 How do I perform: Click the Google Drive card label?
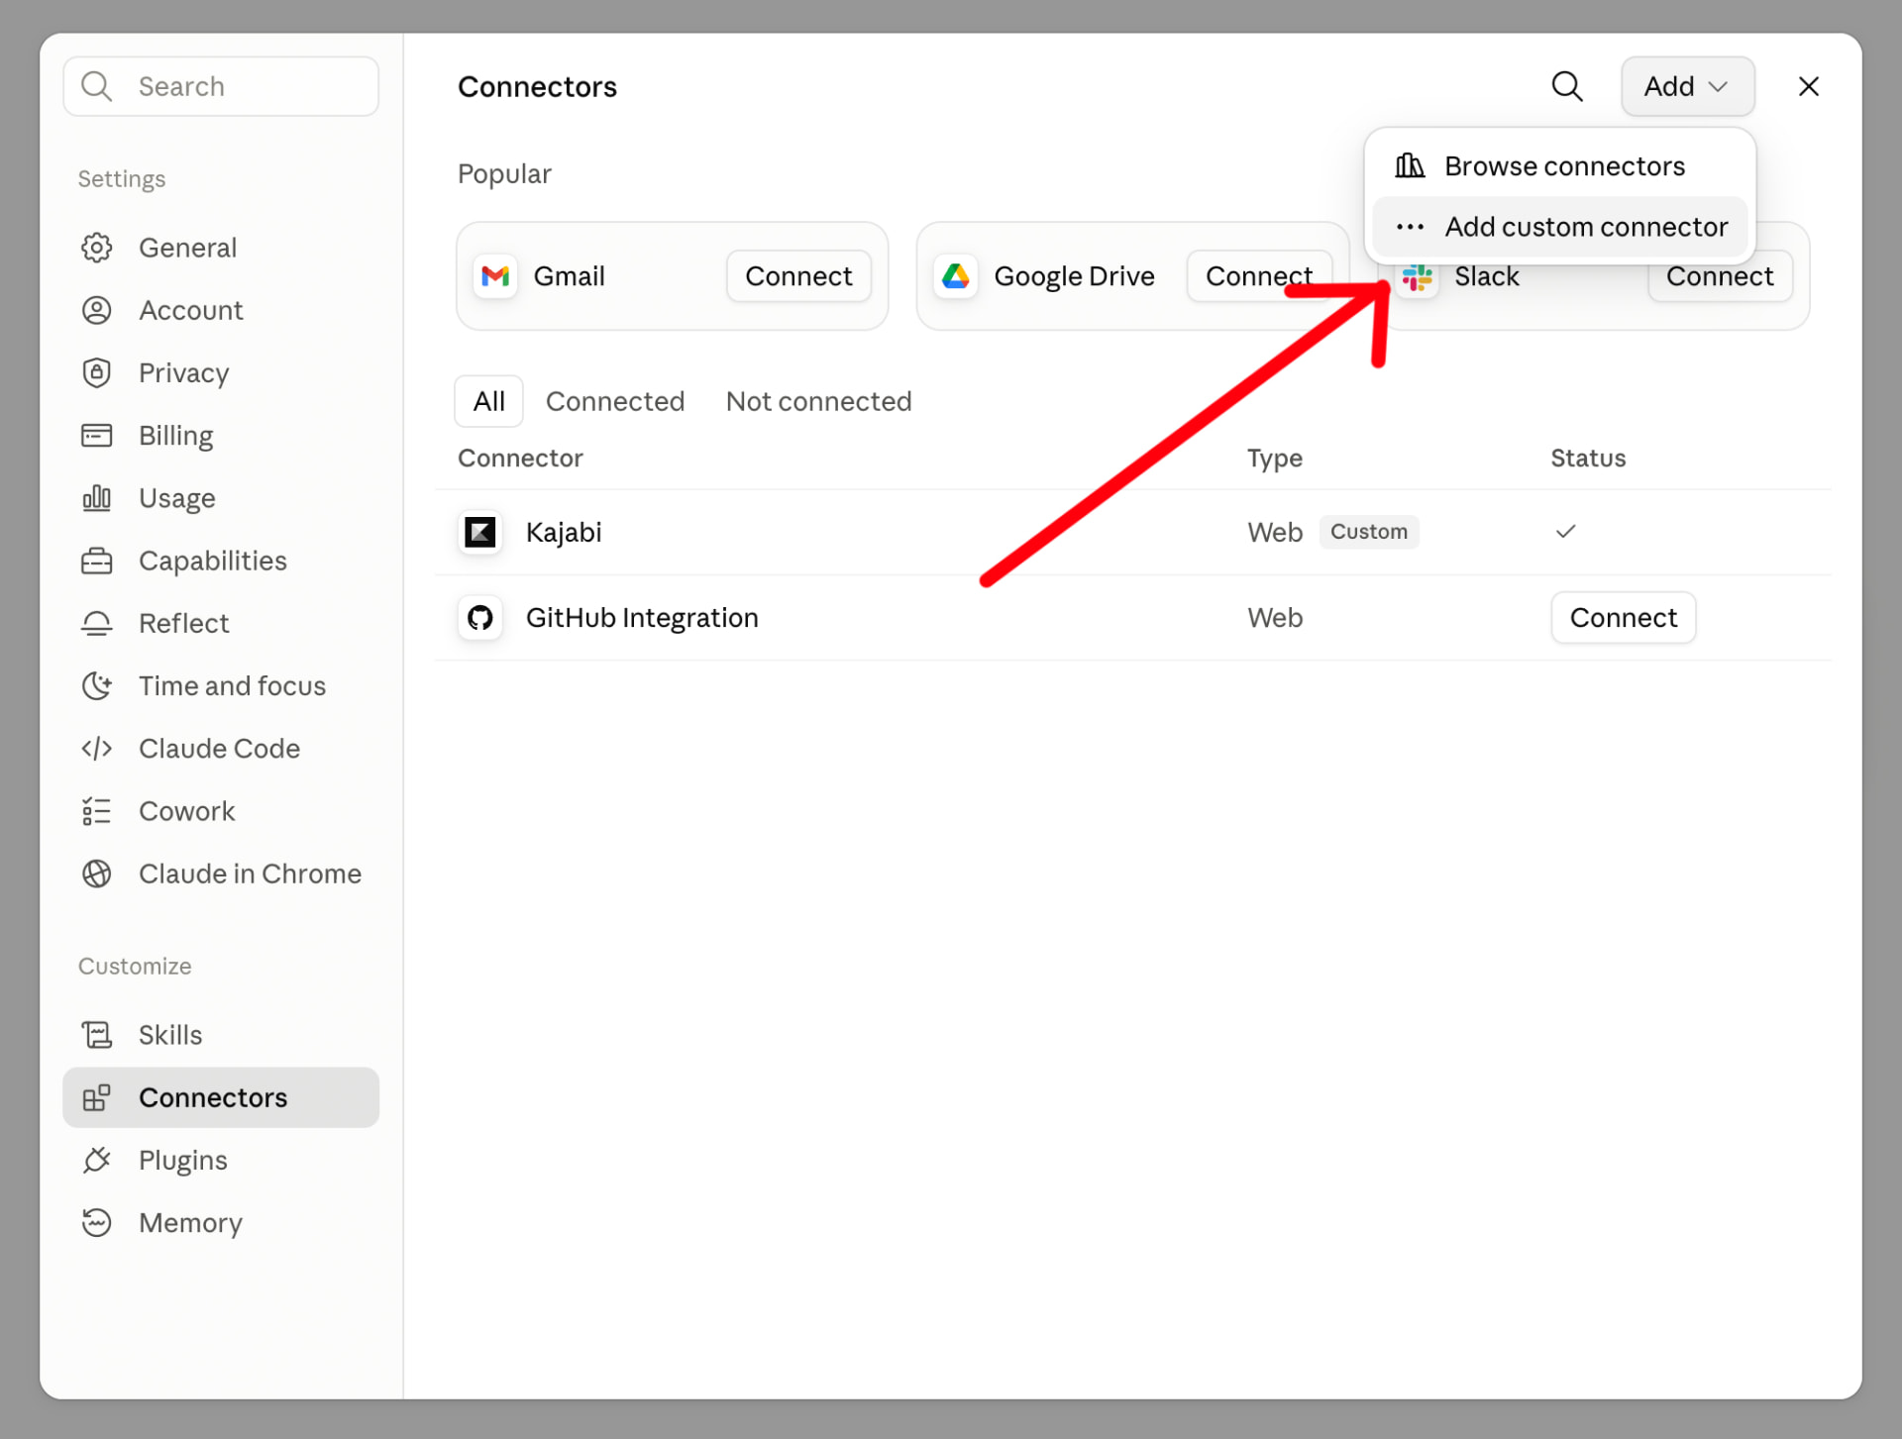1074,276
